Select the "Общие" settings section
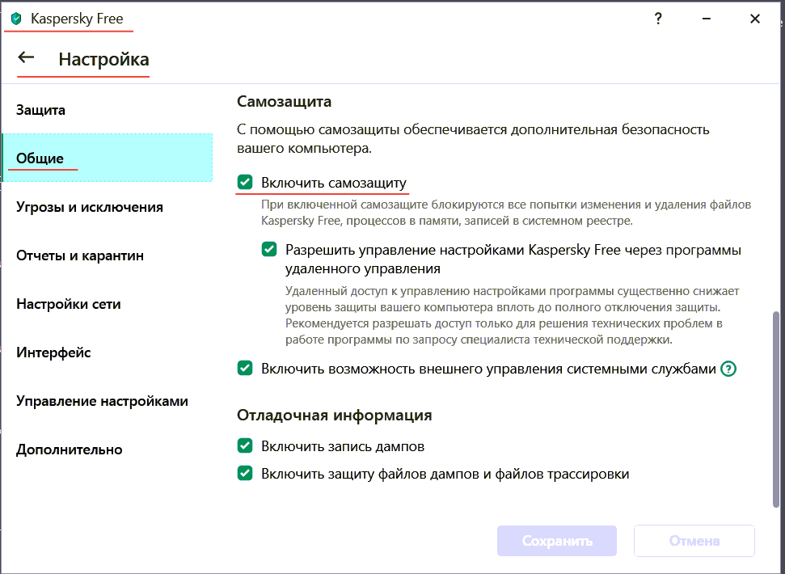785x574 pixels. click(108, 158)
